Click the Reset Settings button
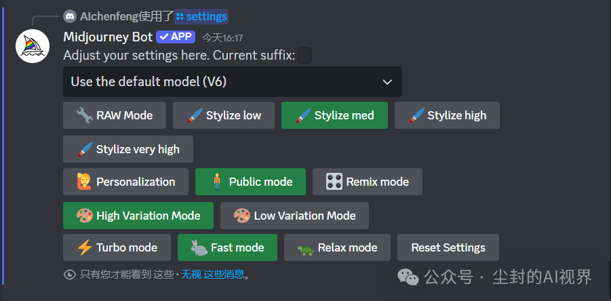This screenshot has width=611, height=301. pyautogui.click(x=448, y=248)
